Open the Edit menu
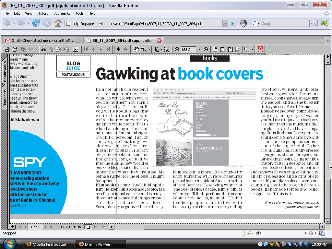This screenshot has width=332, height=249. (x=17, y=13)
